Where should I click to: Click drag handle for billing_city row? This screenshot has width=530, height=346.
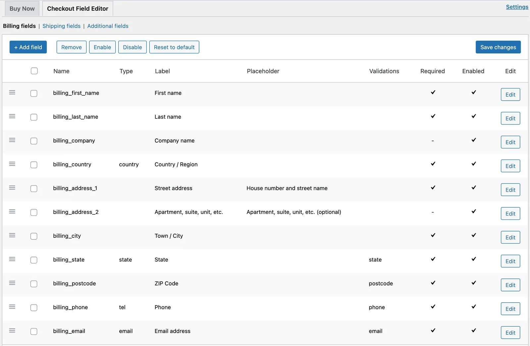point(12,235)
